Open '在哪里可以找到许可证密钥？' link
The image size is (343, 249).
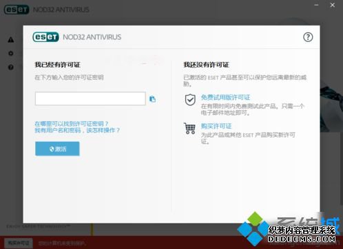(x=72, y=124)
